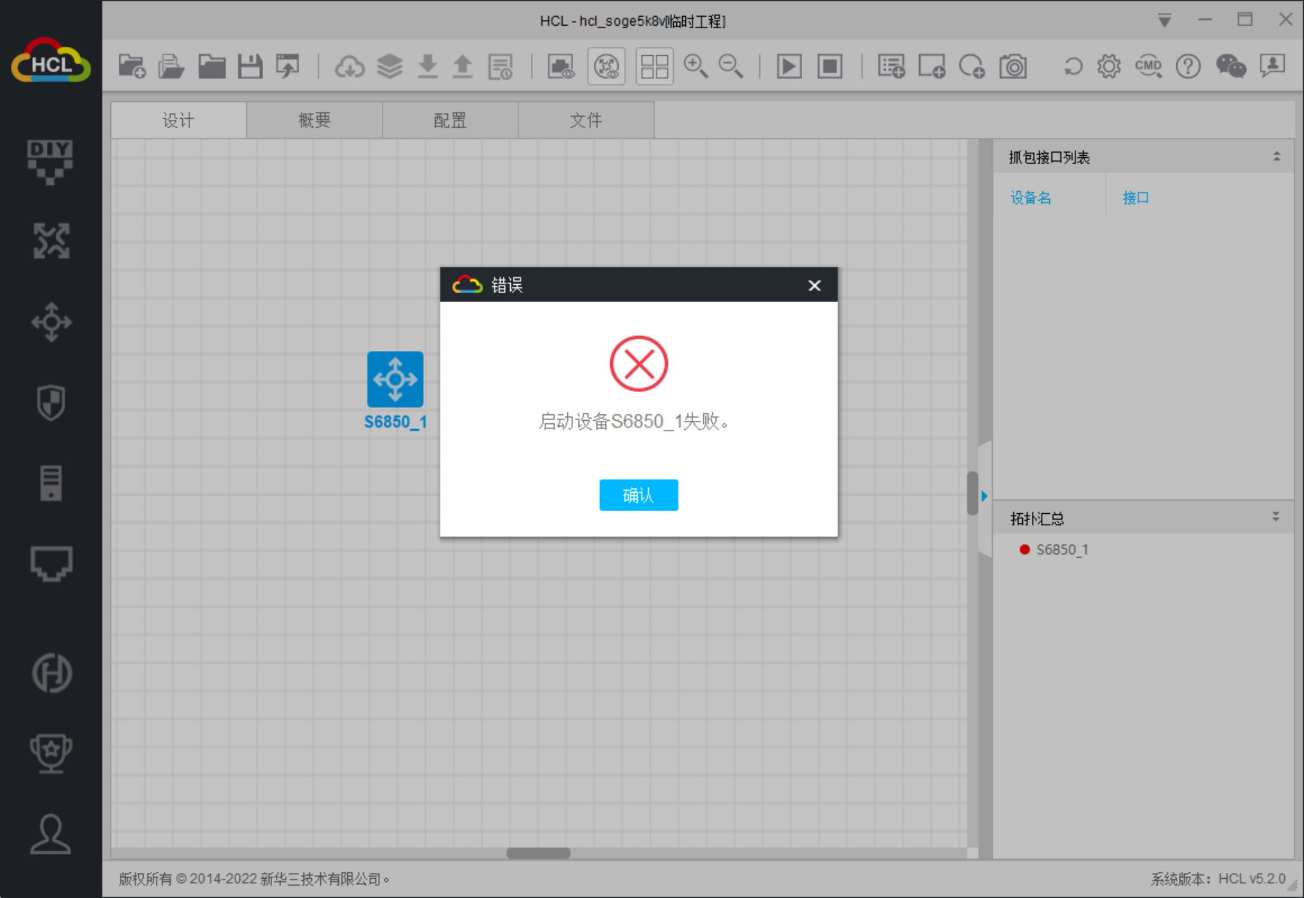Viewport: 1304px width, 898px height.
Task: Toggle the grid display toolbar button
Action: click(655, 67)
